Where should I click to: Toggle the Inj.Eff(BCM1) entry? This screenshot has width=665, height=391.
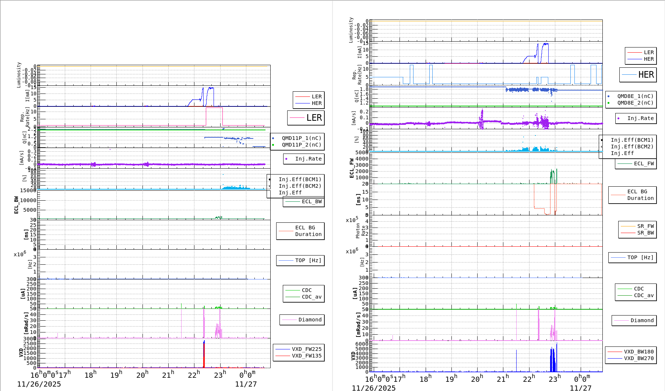pyautogui.click(x=300, y=180)
